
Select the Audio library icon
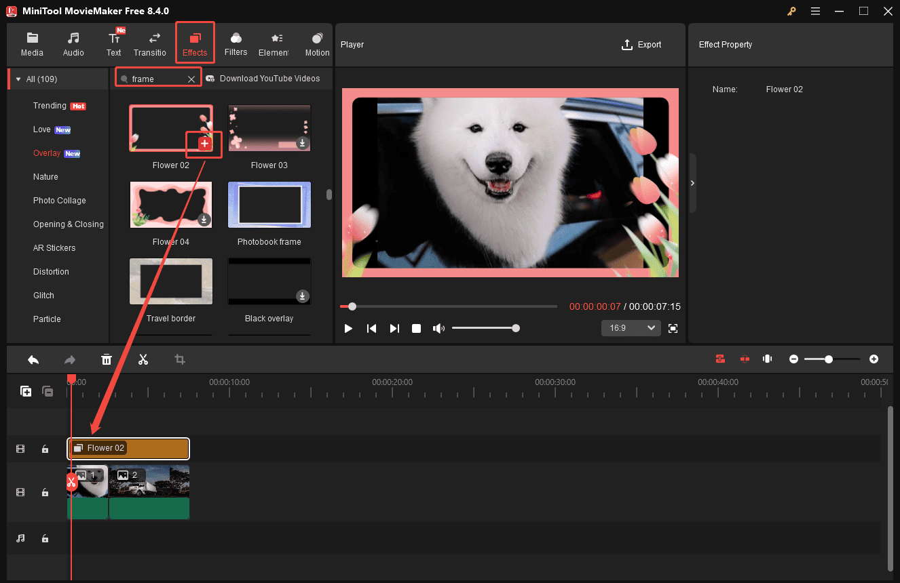coord(73,43)
